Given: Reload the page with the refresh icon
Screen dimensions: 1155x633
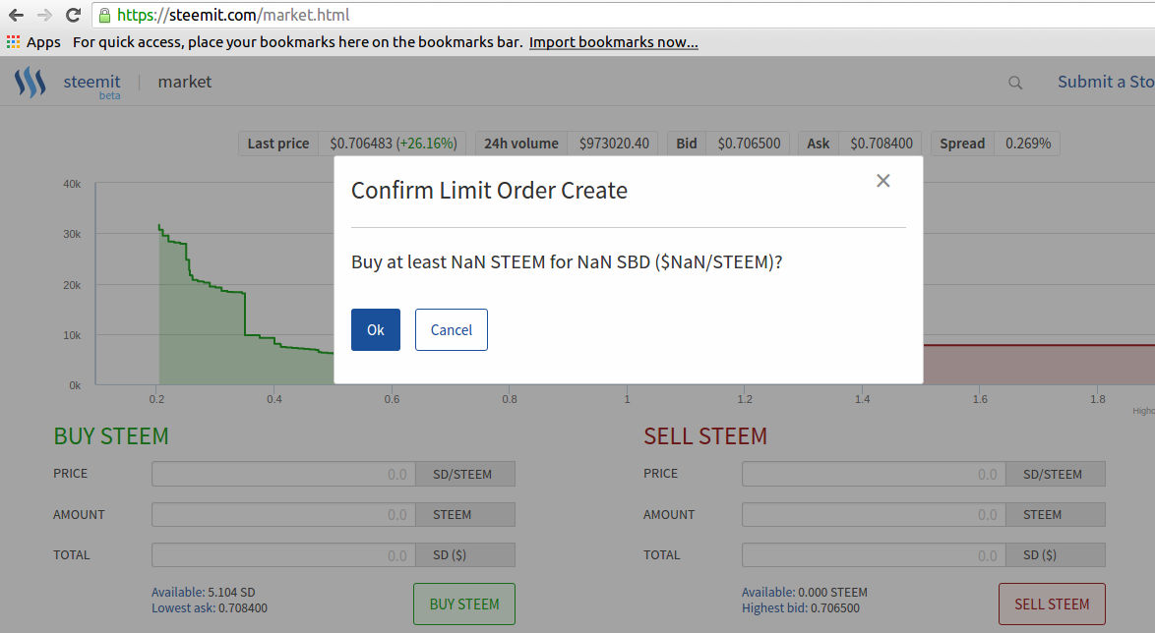Looking at the screenshot, I should 73,15.
